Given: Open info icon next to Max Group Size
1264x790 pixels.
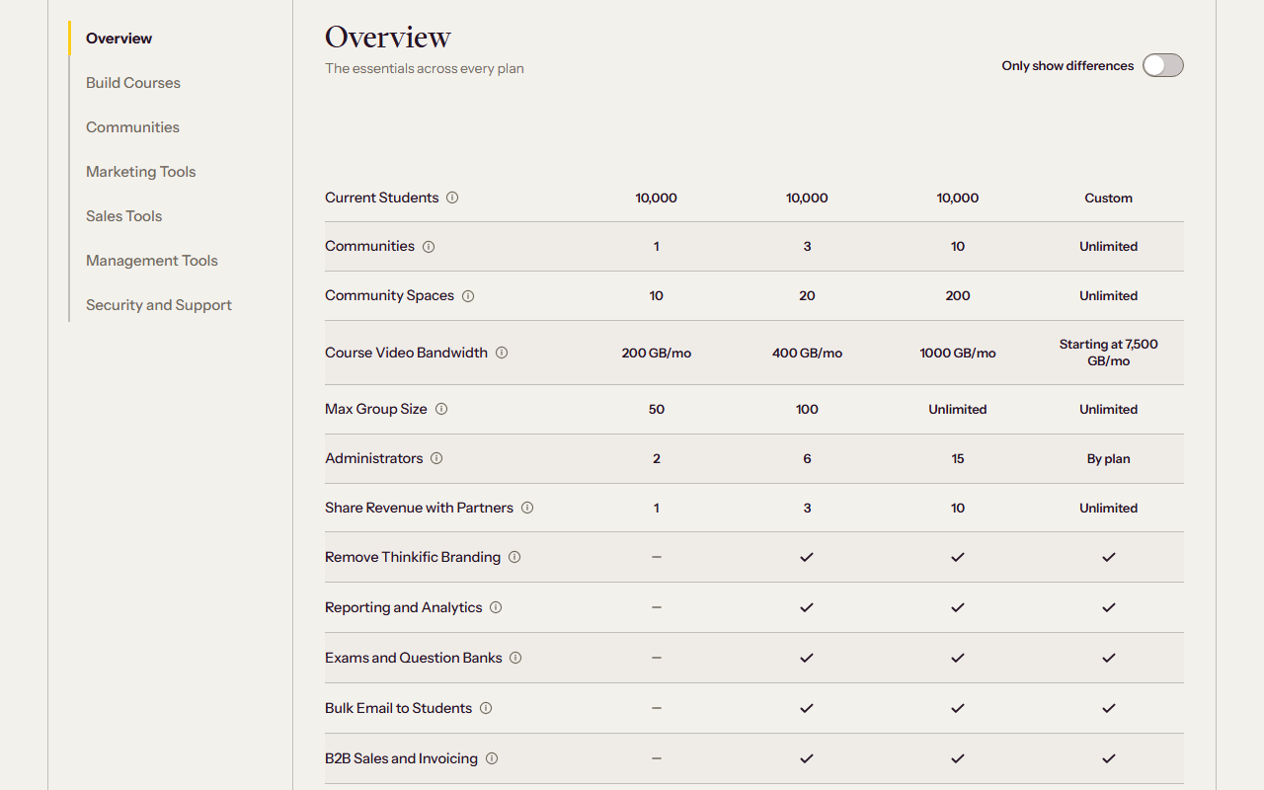Looking at the screenshot, I should [441, 409].
